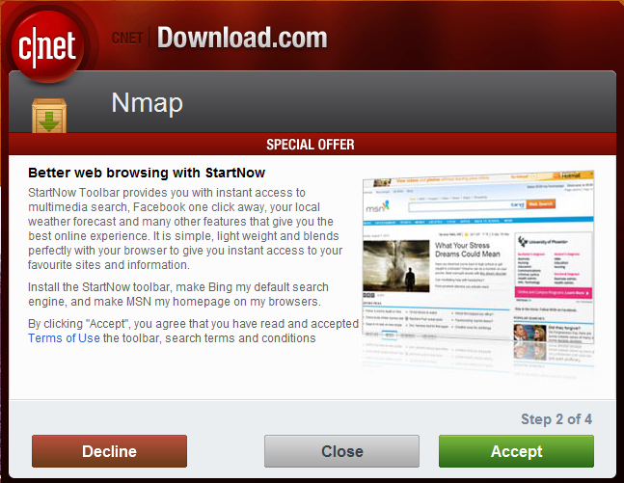The width and height of the screenshot is (624, 483).
Task: Decline the StartNow toolbar offer
Action: tap(109, 451)
